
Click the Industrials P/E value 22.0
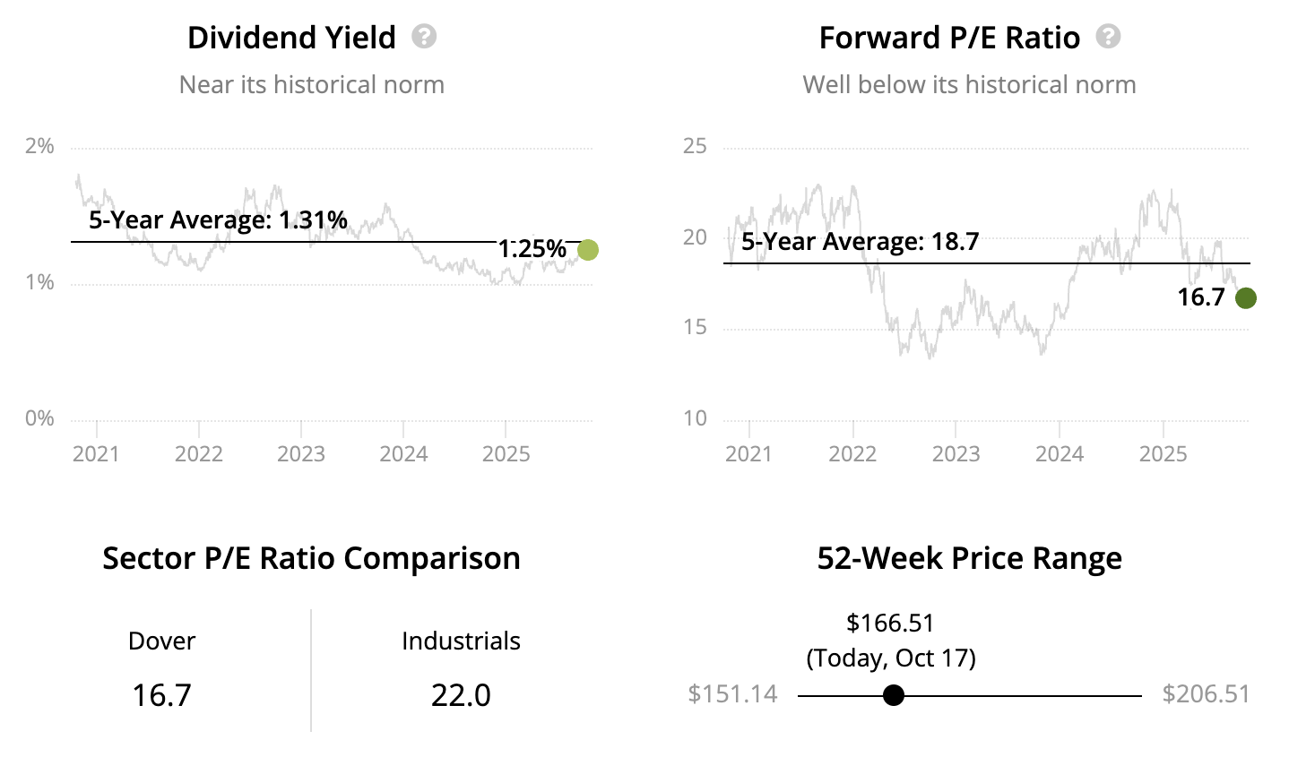[461, 695]
